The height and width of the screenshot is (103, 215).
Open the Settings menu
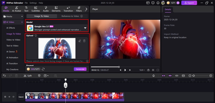coord(33,3)
